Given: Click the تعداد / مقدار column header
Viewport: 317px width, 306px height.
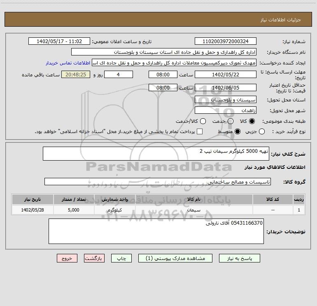Looking at the screenshot, I should coord(74,199).
